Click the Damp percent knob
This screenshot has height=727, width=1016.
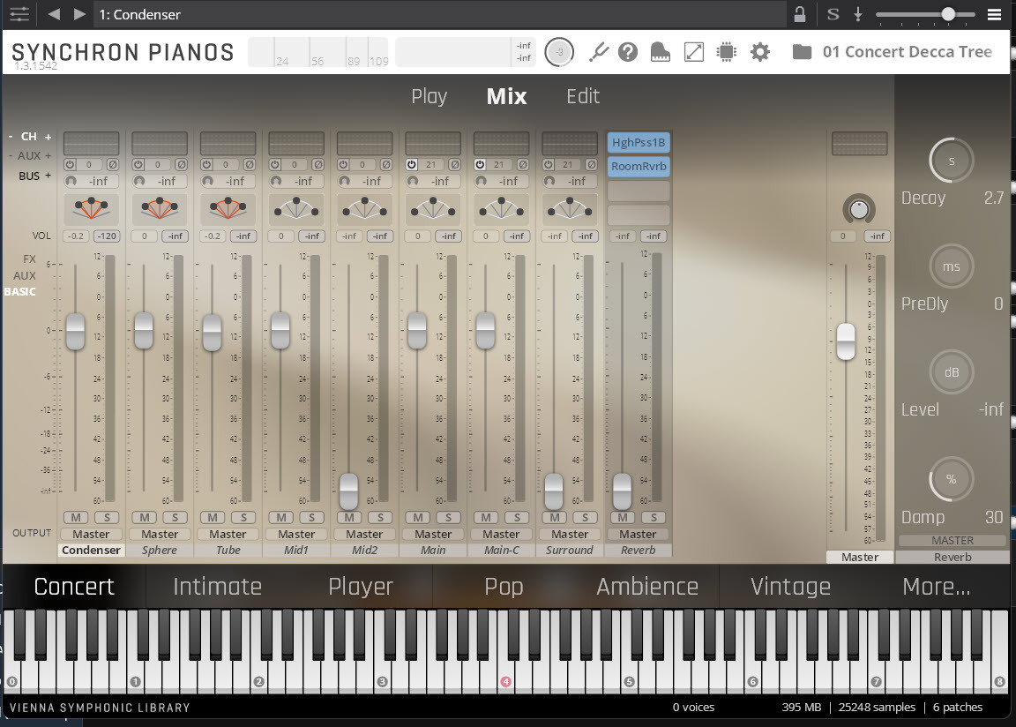coord(952,479)
